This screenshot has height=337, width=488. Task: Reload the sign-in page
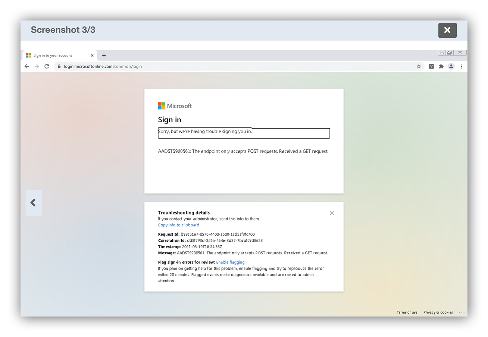click(47, 66)
